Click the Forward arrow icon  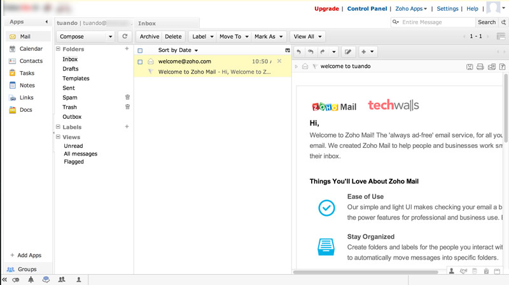coord(323,51)
